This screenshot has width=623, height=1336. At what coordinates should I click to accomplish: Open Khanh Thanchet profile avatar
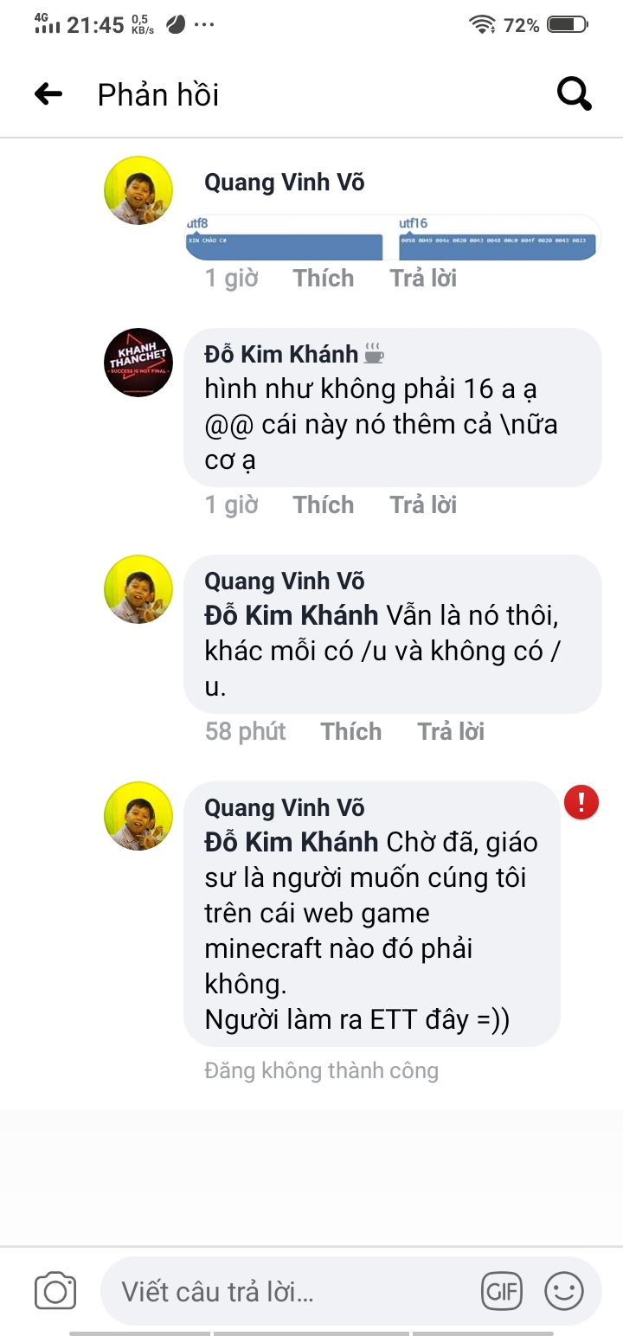(138, 362)
